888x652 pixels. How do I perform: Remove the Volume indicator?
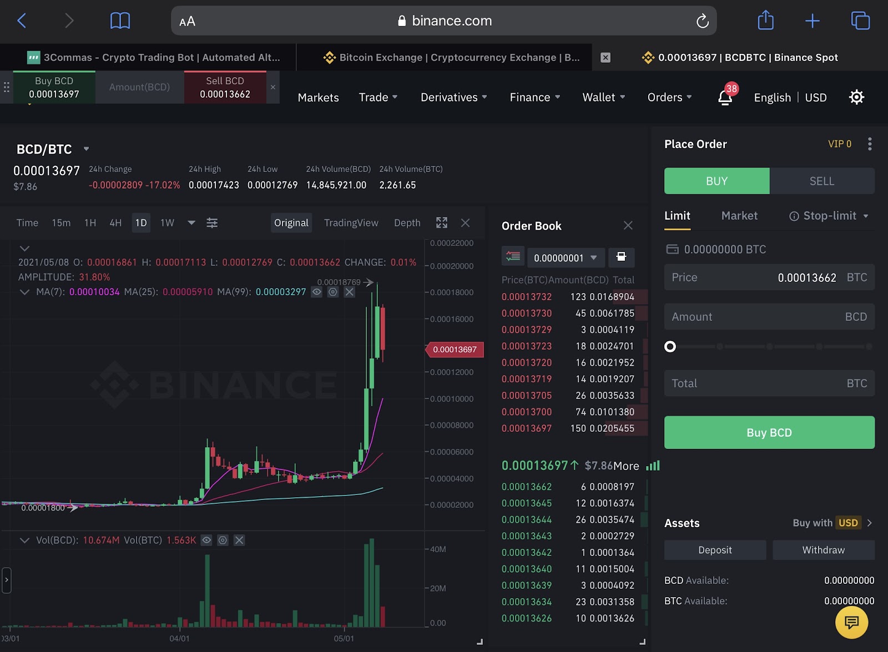pos(239,540)
